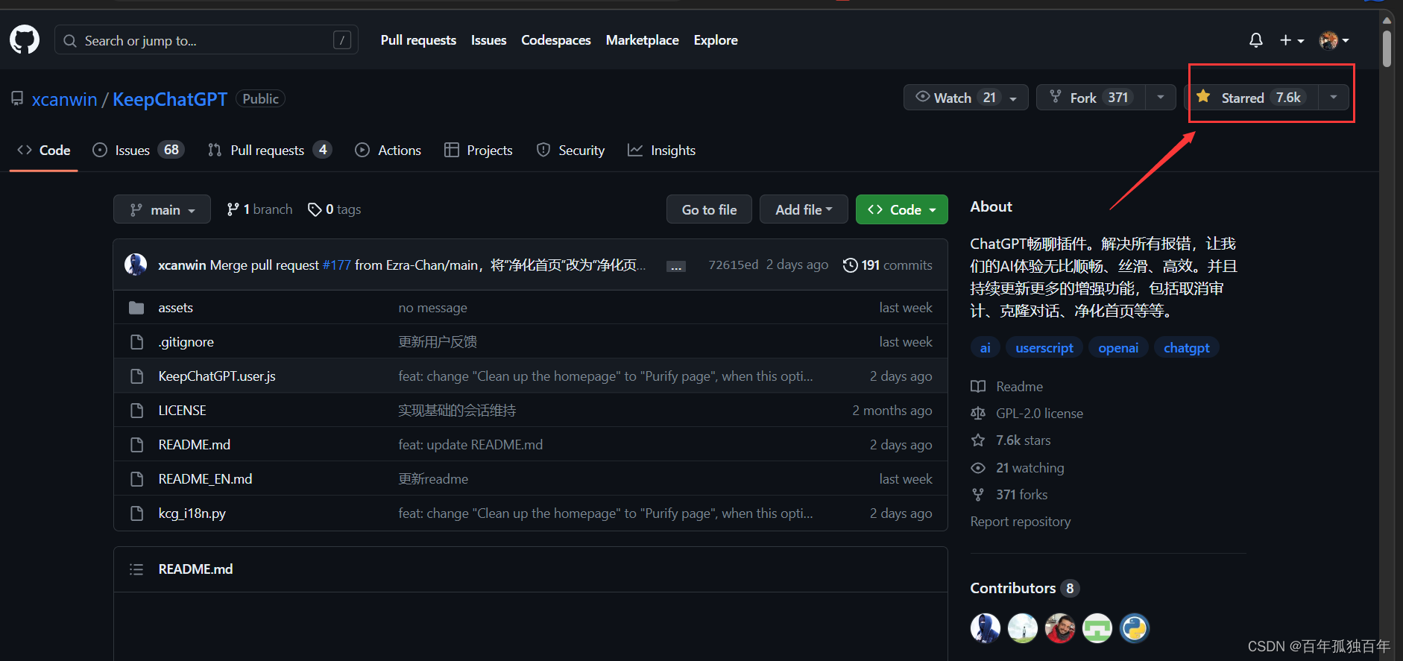1403x661 pixels.
Task: View the 191 commits history
Action: tap(887, 265)
